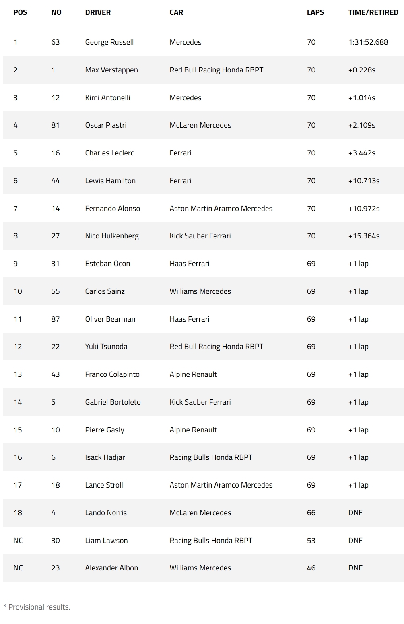Image resolution: width=404 pixels, height=624 pixels.
Task: Click Charles Leclerc driver name
Action: (x=109, y=153)
